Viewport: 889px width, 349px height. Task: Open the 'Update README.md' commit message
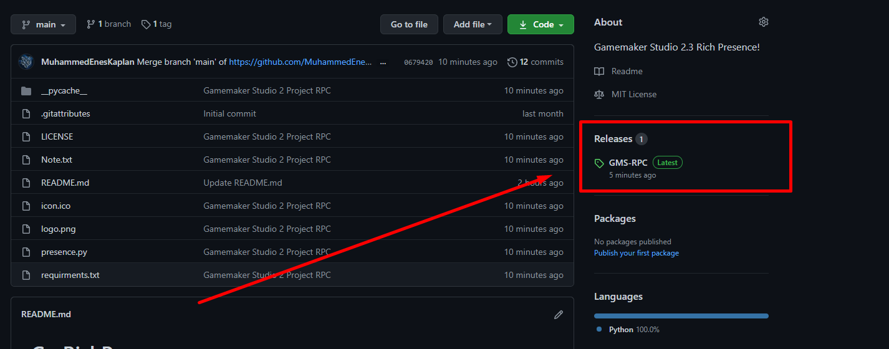tap(243, 183)
